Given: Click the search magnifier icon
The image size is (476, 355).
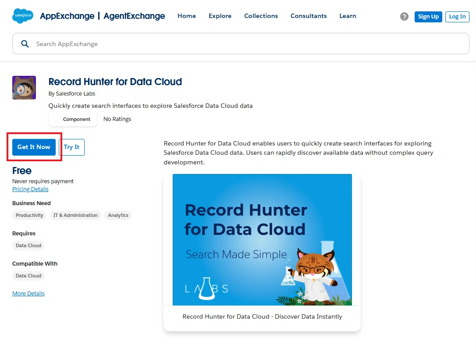Looking at the screenshot, I should 25,44.
